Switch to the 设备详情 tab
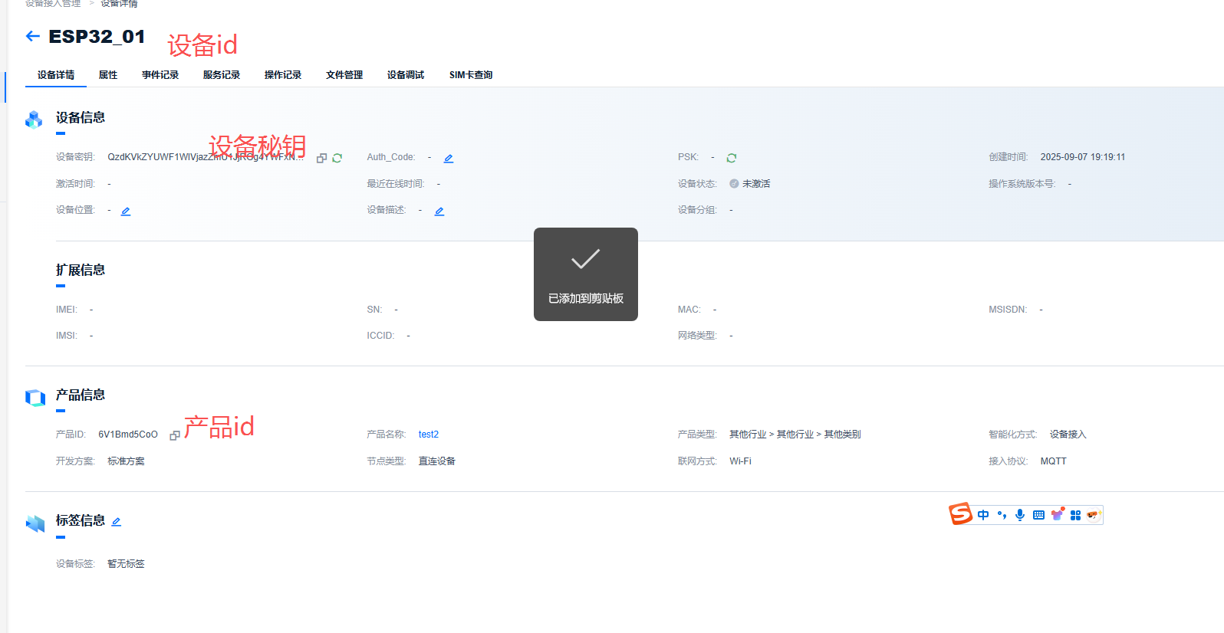The height and width of the screenshot is (633, 1224). pyautogui.click(x=56, y=75)
